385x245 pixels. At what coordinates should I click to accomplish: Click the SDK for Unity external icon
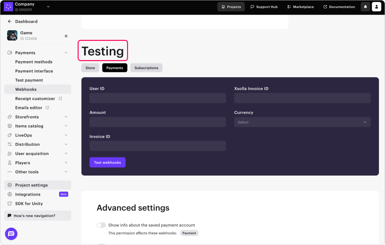(x=10, y=204)
